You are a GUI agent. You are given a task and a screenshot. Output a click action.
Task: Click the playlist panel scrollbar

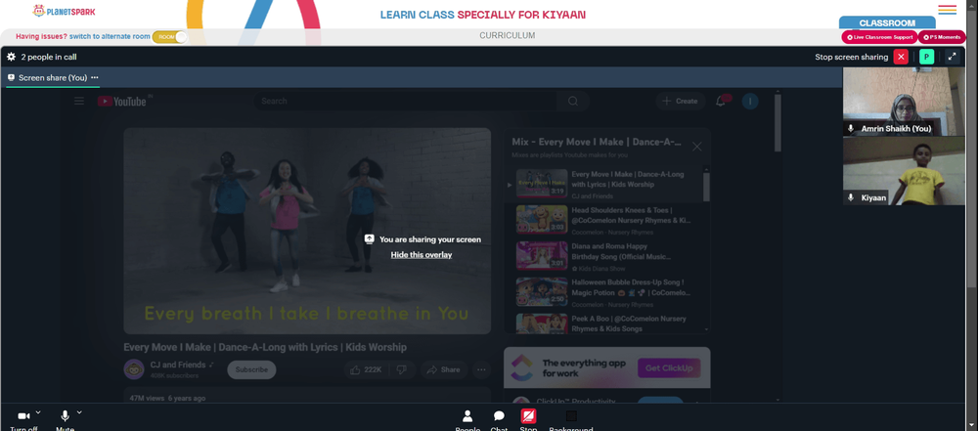tap(706, 187)
